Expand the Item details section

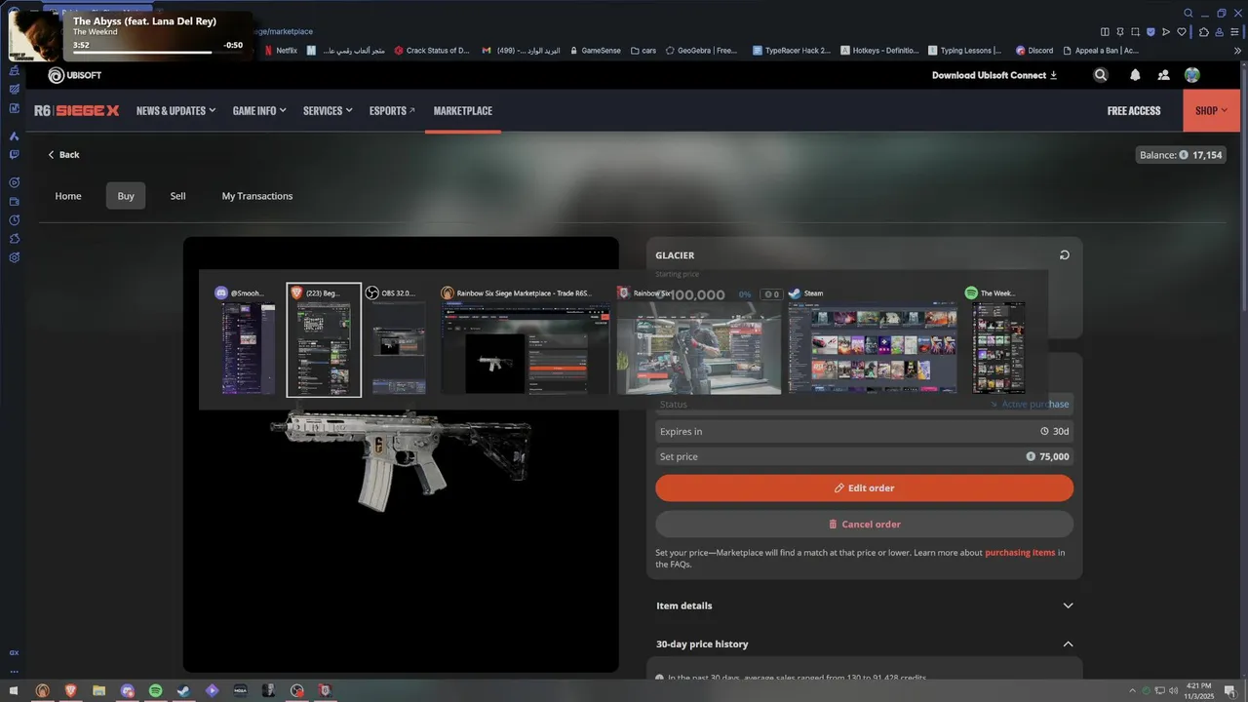tap(864, 605)
